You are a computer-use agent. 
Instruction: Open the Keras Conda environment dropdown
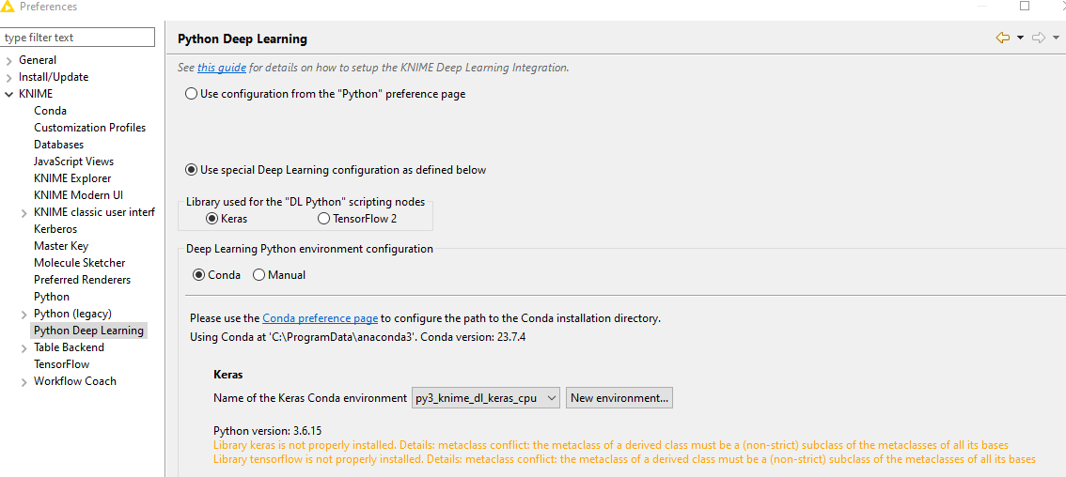point(486,398)
